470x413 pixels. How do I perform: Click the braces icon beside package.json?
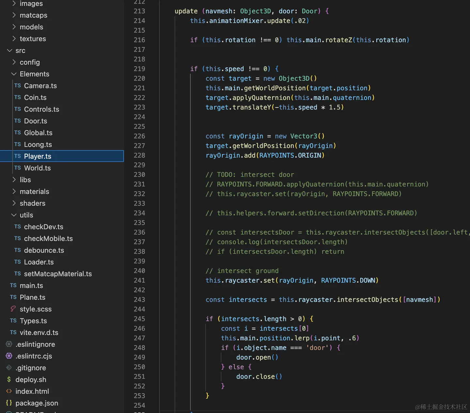click(9, 403)
